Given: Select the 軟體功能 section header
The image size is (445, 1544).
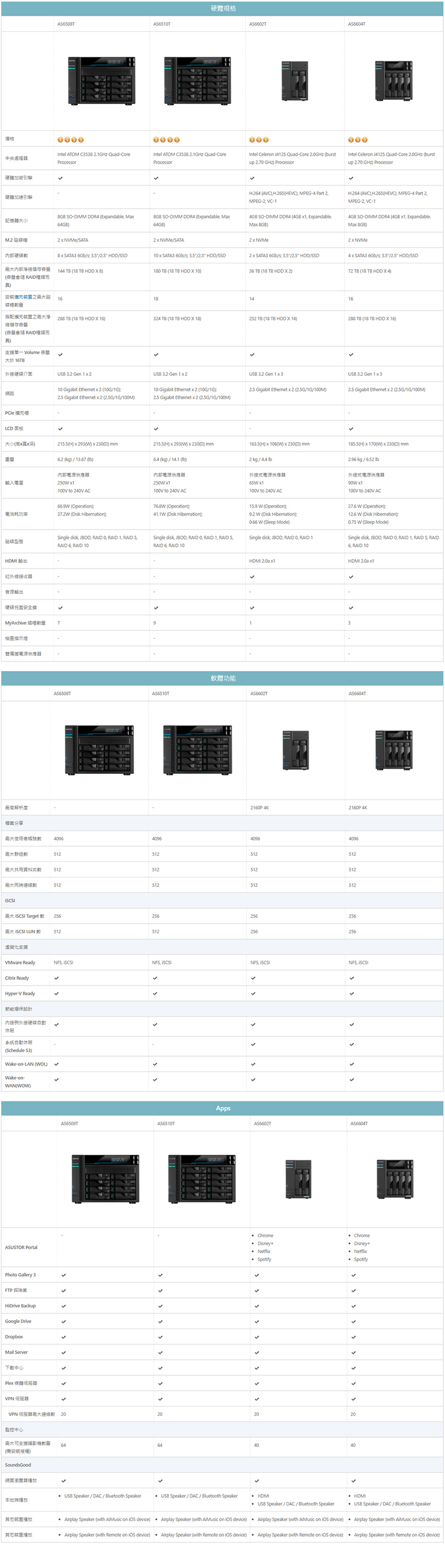Looking at the screenshot, I should (x=223, y=678).
